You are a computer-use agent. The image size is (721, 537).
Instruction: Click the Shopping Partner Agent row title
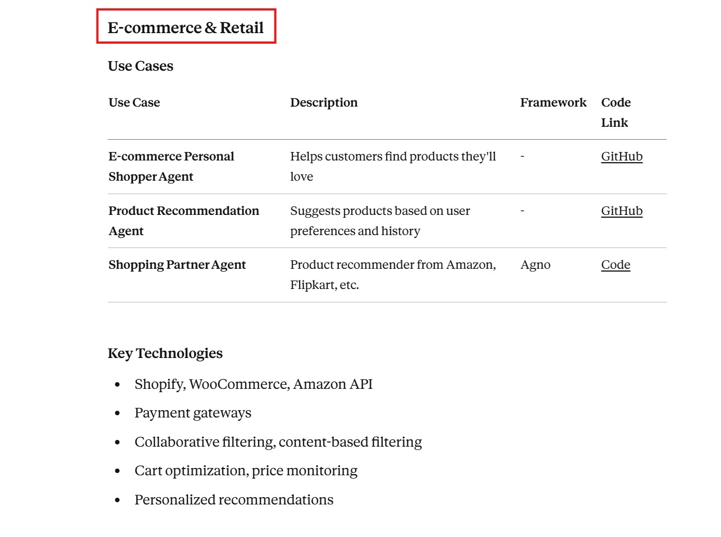(x=177, y=265)
